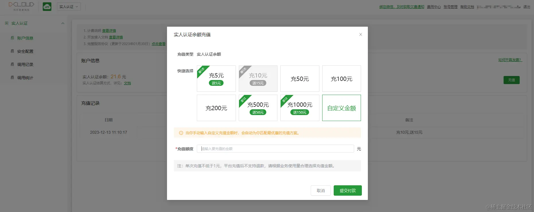Open 账户信息 in sidebar
534x212 pixels.
(25, 38)
